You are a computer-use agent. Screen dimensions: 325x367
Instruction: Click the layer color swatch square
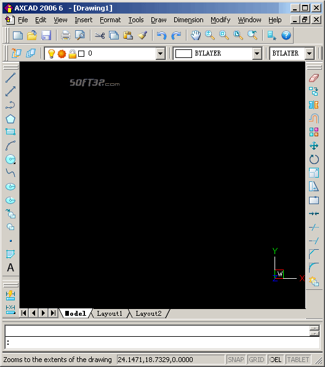pos(81,54)
